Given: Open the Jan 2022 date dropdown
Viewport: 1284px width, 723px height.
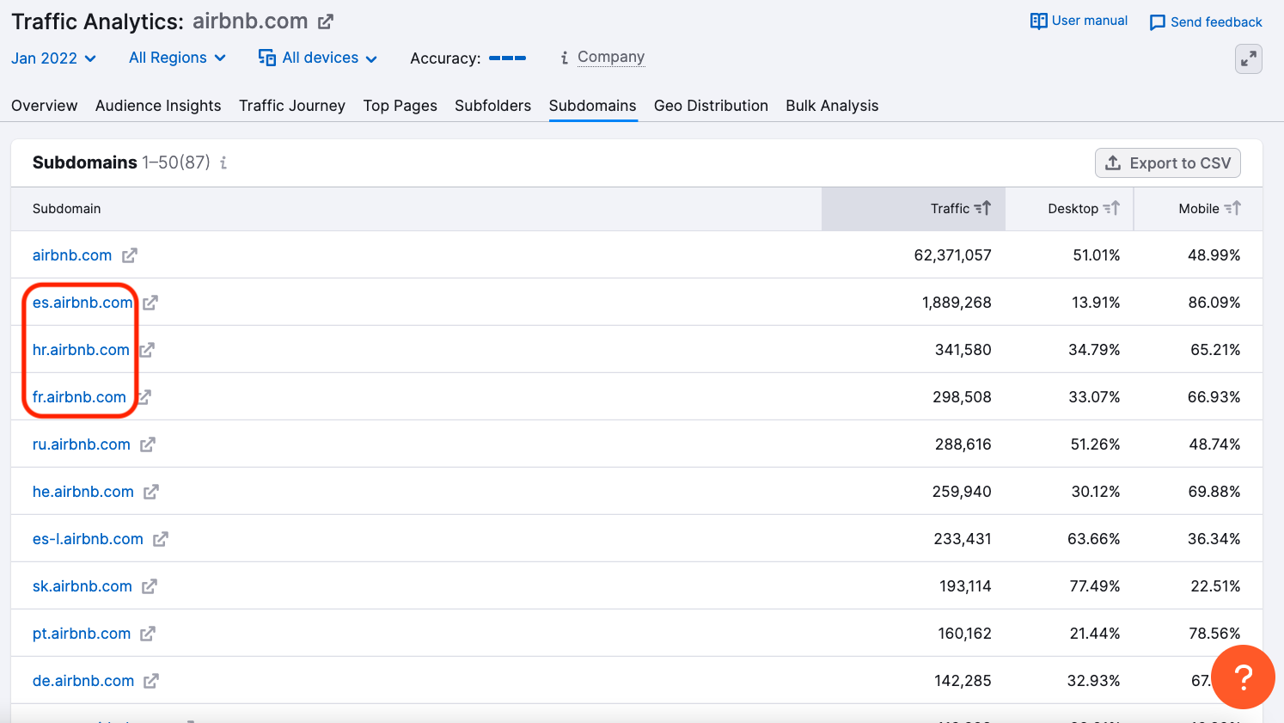Looking at the screenshot, I should (53, 58).
